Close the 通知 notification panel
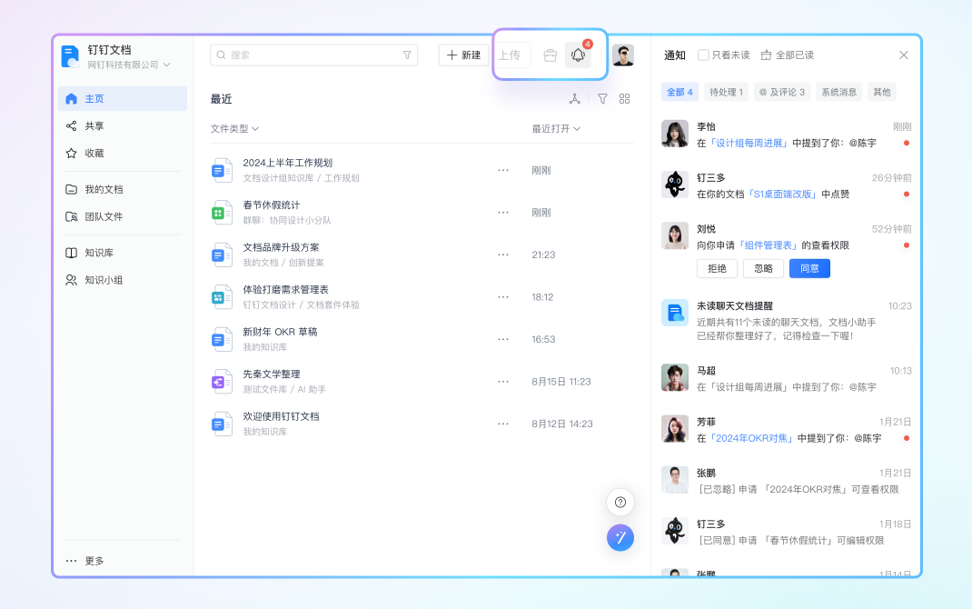This screenshot has height=609, width=972. tap(904, 55)
